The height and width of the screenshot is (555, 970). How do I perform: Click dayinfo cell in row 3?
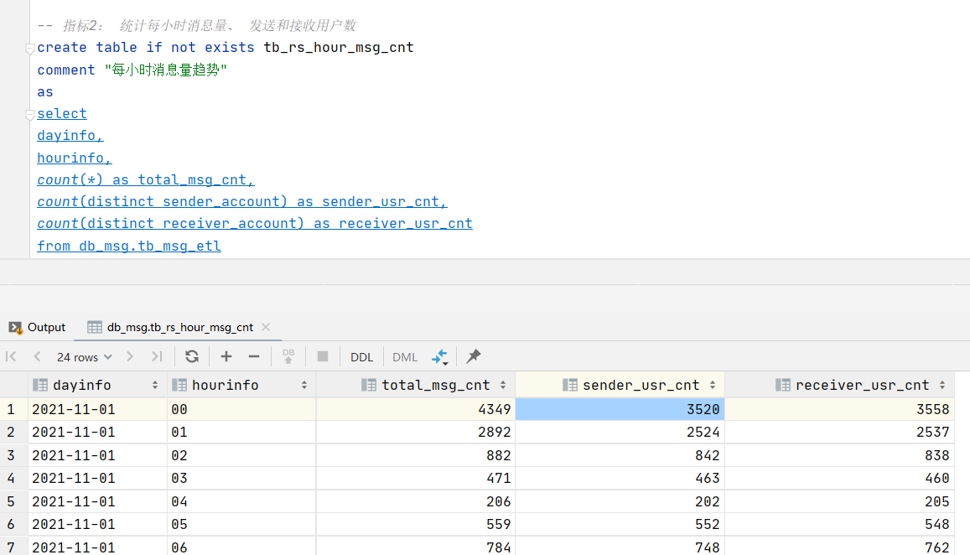(98, 455)
